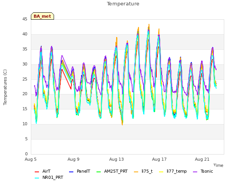Click the Temperature chart title
This screenshot has width=247, height=185.
[123, 4]
